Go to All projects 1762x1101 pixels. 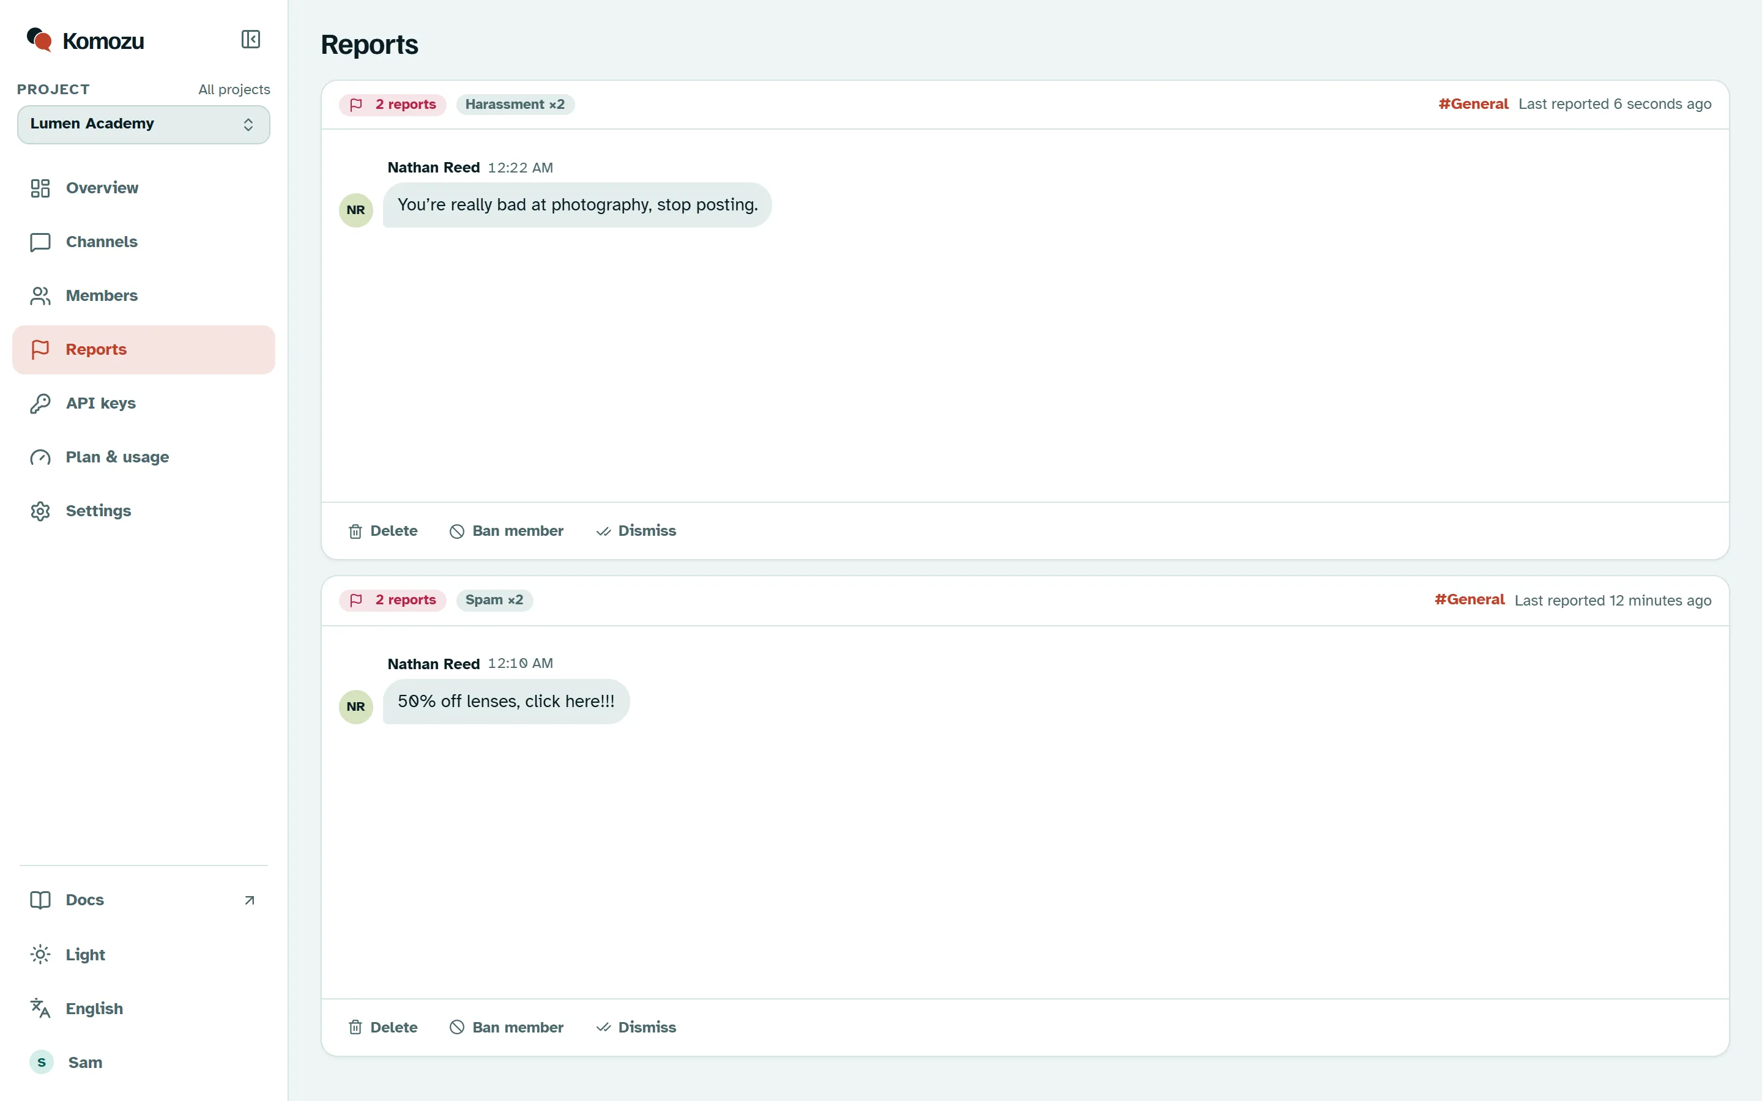click(234, 89)
